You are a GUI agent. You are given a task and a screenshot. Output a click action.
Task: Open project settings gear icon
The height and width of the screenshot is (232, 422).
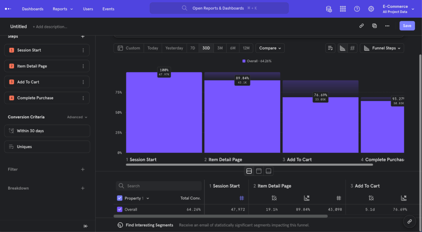coord(371,9)
